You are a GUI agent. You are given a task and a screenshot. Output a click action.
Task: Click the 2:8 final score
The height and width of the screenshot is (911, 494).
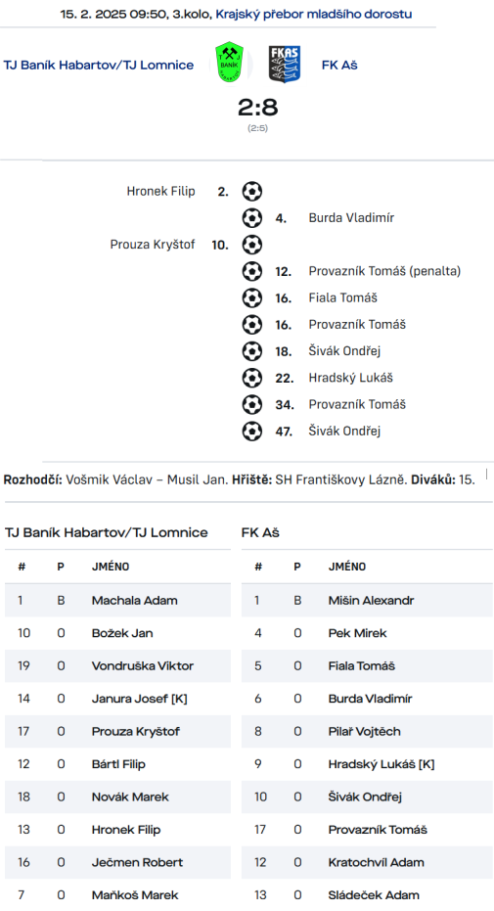point(257,108)
